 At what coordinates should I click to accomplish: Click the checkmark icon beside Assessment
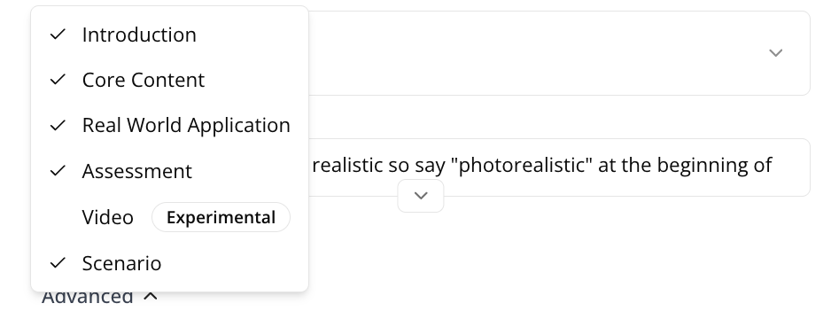[x=58, y=171]
